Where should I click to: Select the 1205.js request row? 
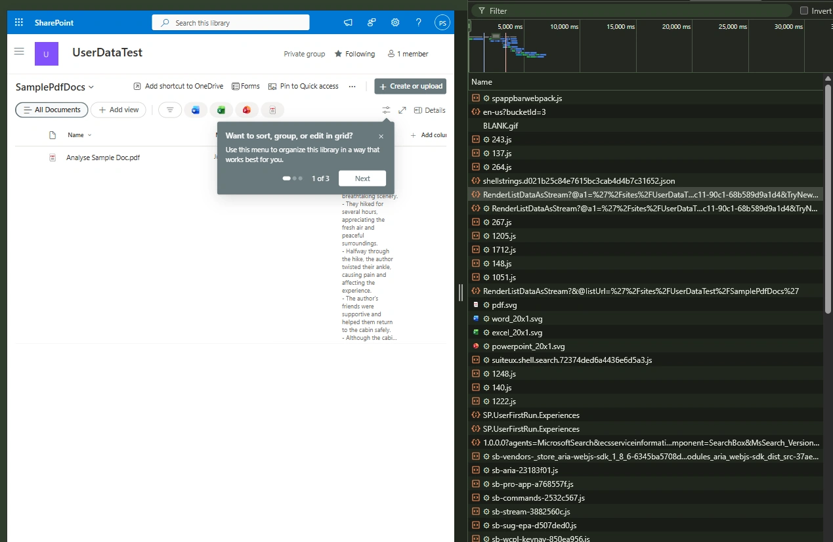tap(646, 236)
